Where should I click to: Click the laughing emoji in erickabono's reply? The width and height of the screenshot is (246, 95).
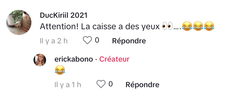(60, 70)
